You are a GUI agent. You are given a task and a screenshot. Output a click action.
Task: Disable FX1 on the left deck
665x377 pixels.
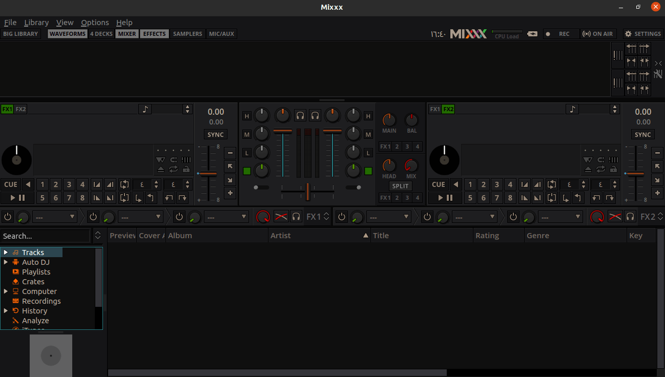[x=7, y=109]
